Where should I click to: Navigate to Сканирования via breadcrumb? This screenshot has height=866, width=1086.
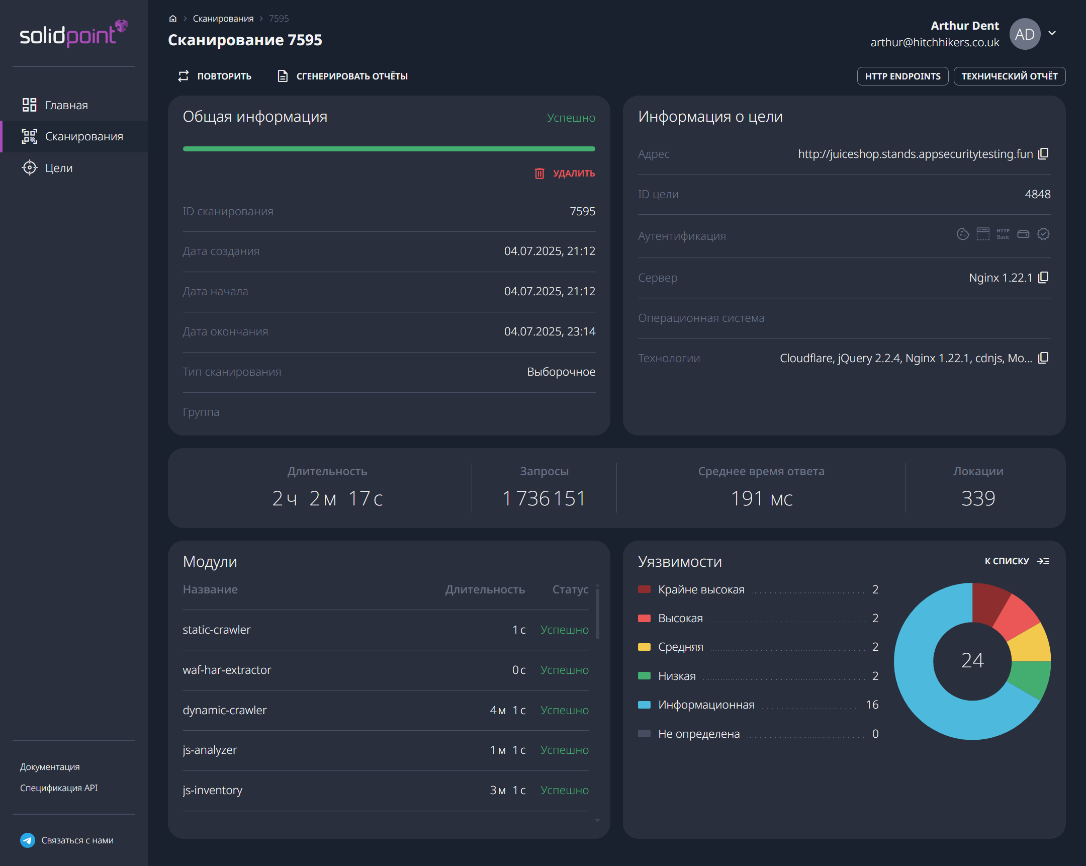pos(223,18)
